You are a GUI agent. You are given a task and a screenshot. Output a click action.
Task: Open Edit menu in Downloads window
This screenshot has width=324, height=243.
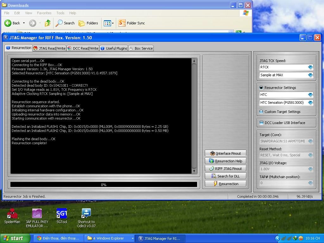[17, 13]
